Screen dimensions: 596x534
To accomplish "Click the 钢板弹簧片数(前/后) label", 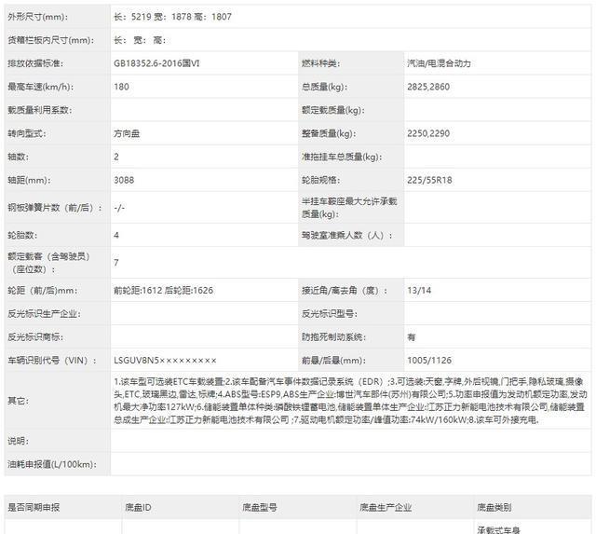I will (55, 208).
